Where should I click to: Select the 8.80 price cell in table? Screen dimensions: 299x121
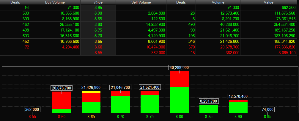point(98,24)
